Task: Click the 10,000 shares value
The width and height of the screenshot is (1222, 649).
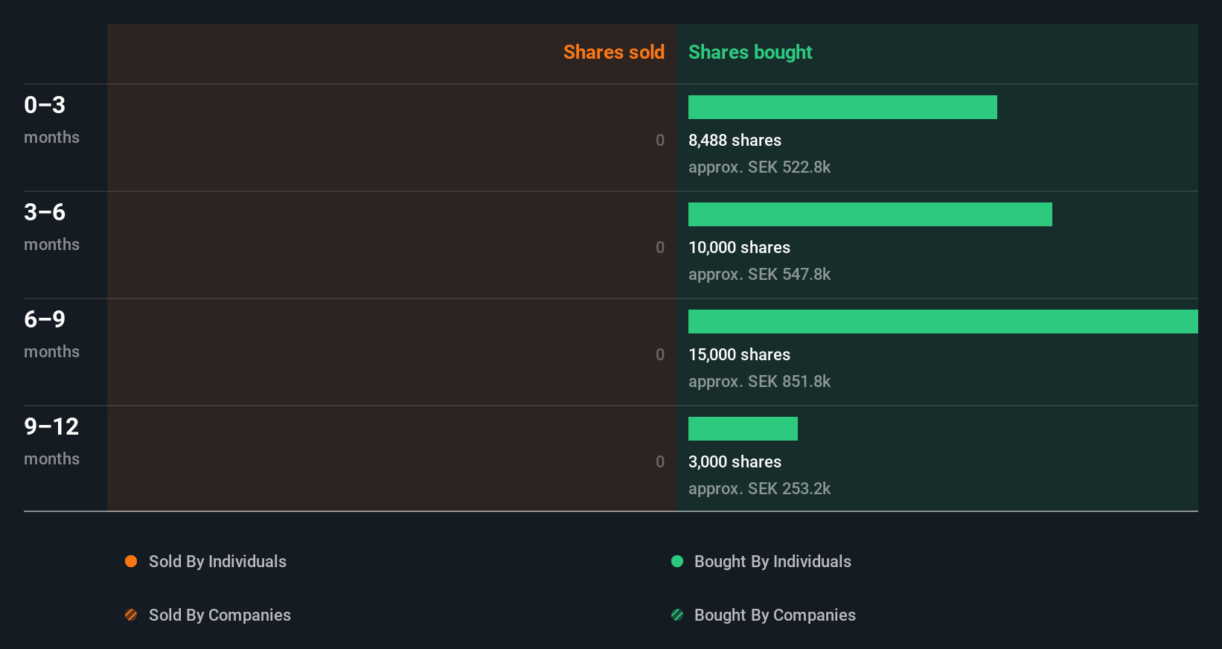Action: (739, 247)
